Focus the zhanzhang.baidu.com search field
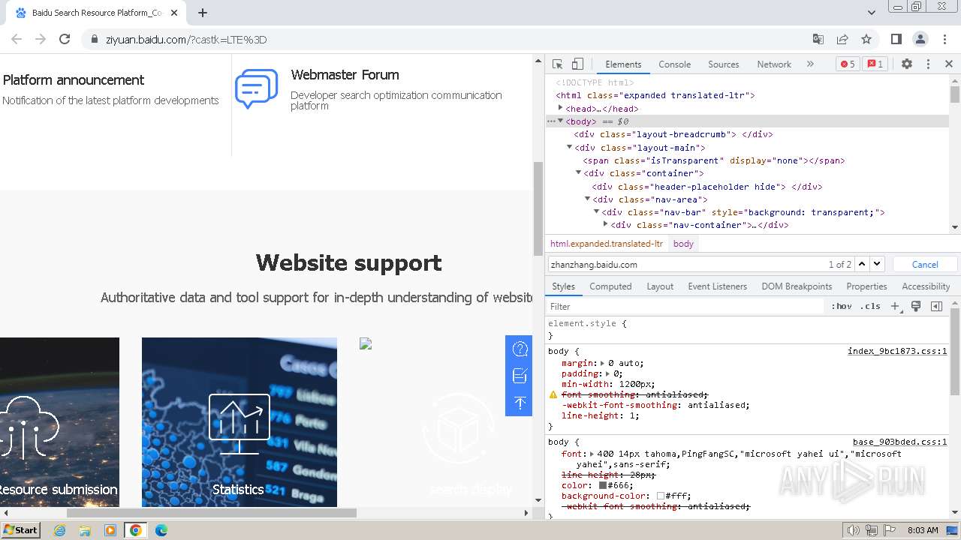This screenshot has width=961, height=540. coord(687,264)
